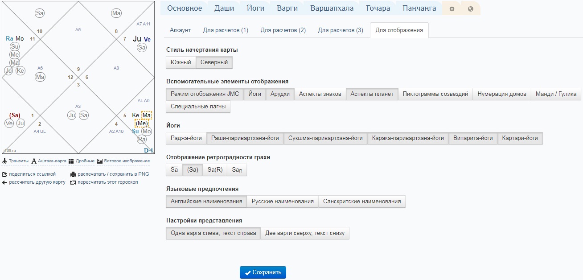The height and width of the screenshot is (280, 583).
Task: Click the back arrow icon for another chart
Action: pyautogui.click(x=4, y=182)
